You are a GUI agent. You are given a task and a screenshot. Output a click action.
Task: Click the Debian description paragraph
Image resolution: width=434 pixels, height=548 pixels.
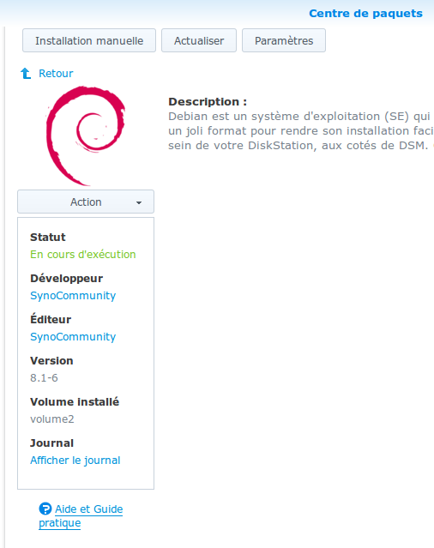(301, 130)
